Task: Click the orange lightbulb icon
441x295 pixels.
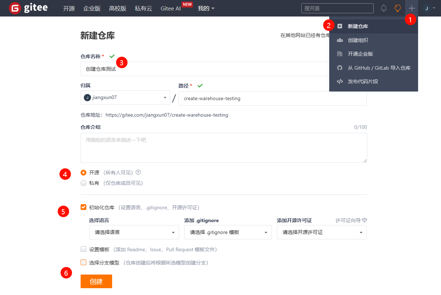Action: click(398, 8)
